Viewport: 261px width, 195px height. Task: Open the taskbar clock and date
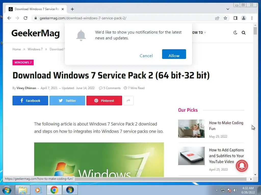point(248,190)
